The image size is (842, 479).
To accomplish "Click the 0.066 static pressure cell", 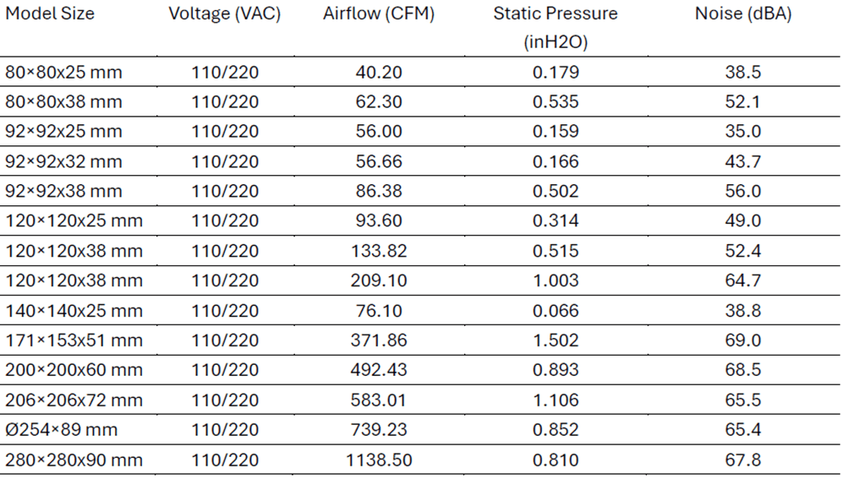I will (x=555, y=311).
